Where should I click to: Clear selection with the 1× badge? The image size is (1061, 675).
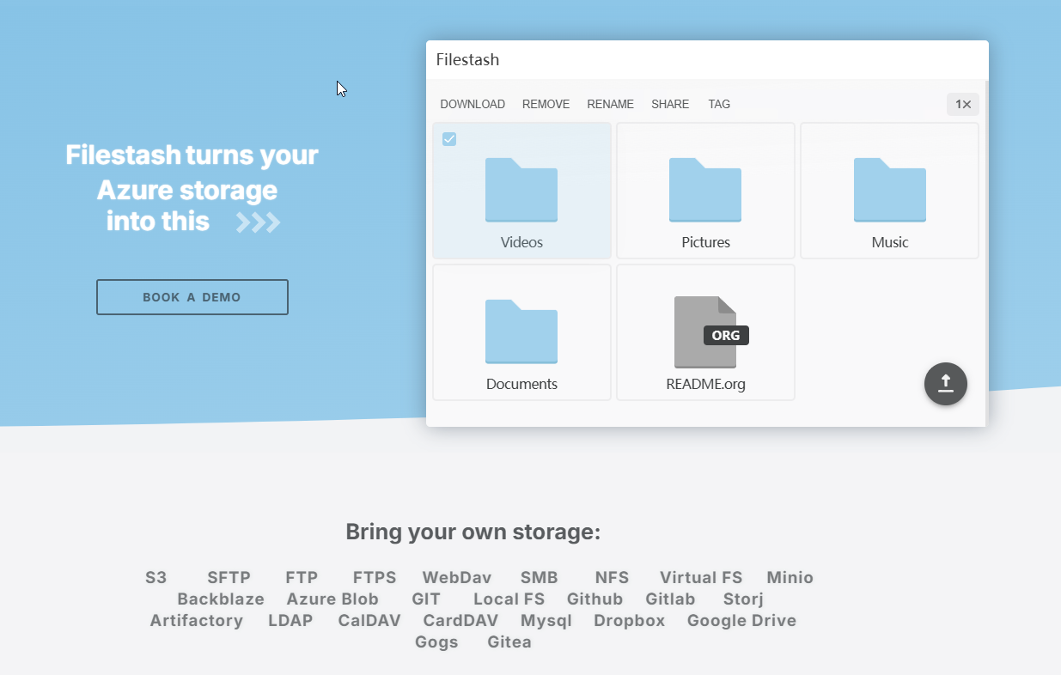963,104
